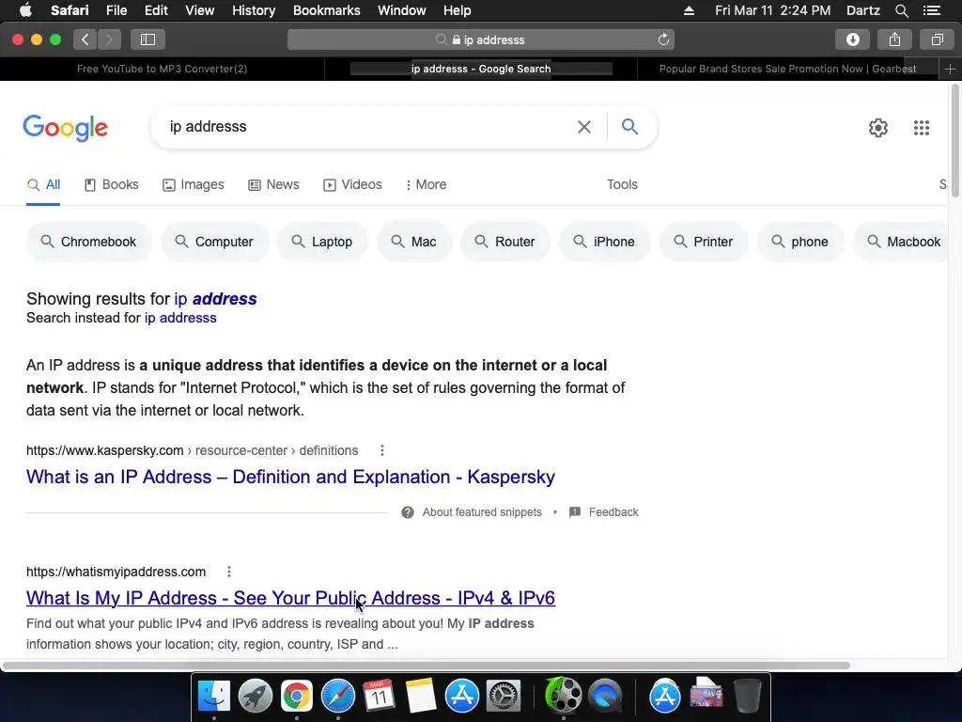962x722 pixels.
Task: Click the horizontal scrollbar at page bottom
Action: coord(427,666)
